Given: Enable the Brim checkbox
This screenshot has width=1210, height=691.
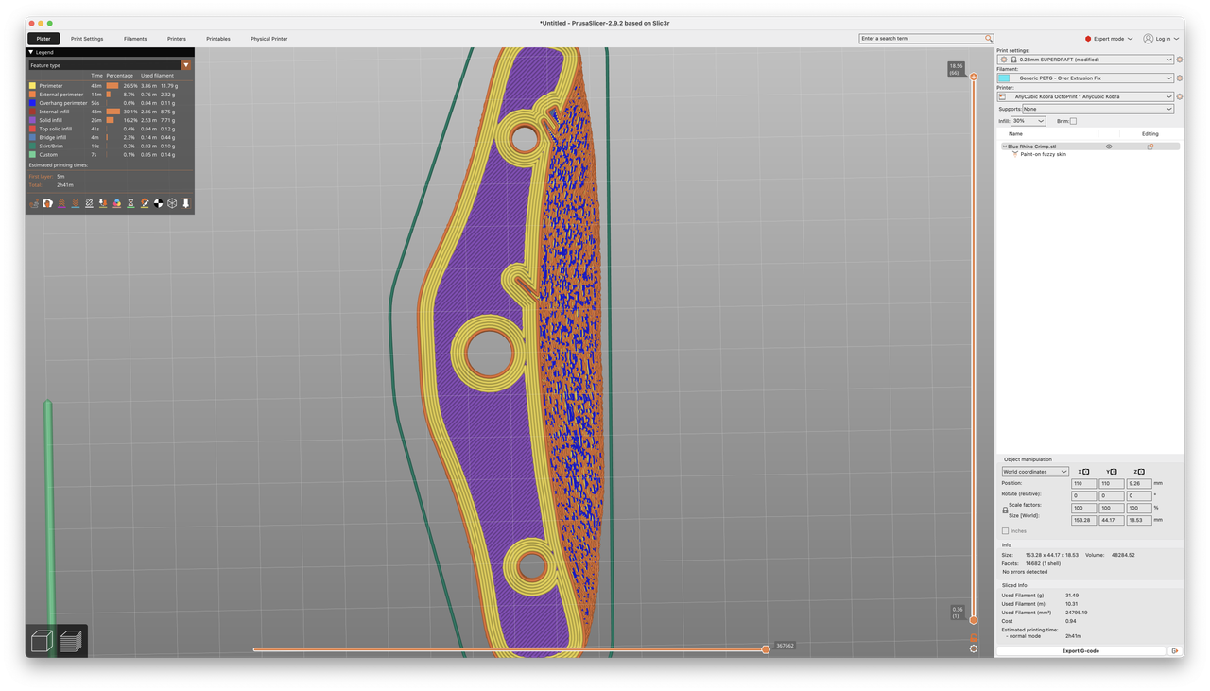Looking at the screenshot, I should coord(1075,120).
